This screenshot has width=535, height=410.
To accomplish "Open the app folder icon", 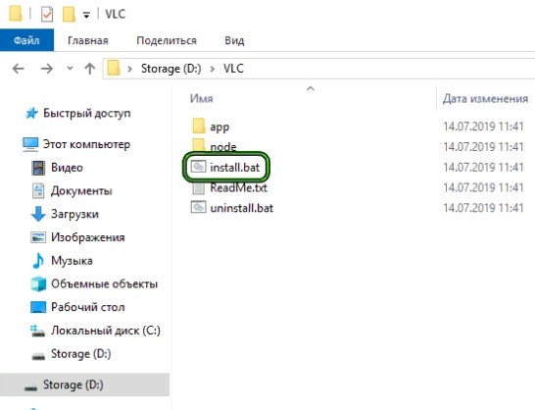I will click(199, 127).
